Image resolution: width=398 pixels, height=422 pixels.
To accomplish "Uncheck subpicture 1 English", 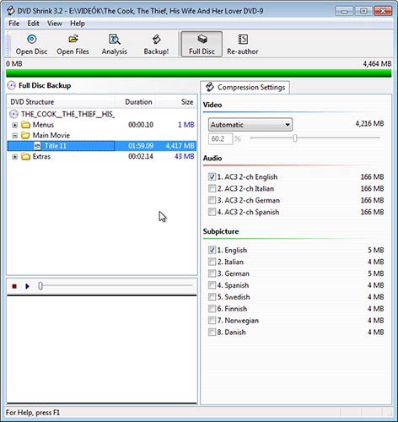I will [x=212, y=250].
